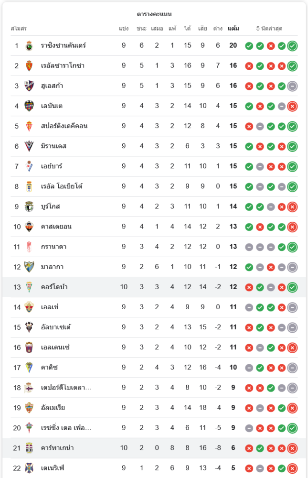
Task: Select the เลบันเต club badge
Action: click(x=29, y=106)
